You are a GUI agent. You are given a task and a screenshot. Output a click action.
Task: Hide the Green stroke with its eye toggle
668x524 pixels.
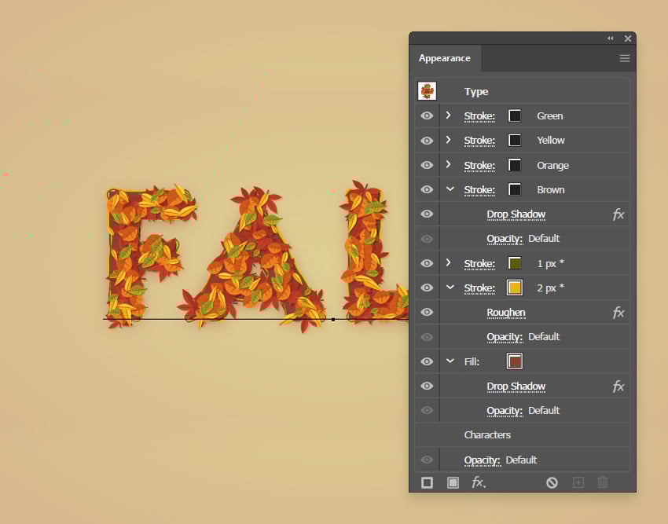pyautogui.click(x=426, y=115)
